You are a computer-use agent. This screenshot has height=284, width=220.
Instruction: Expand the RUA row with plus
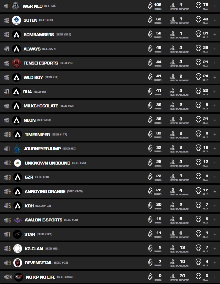coord(215,92)
